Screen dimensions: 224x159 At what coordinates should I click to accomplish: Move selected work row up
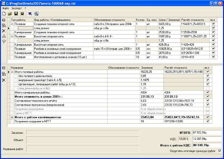[4, 36]
